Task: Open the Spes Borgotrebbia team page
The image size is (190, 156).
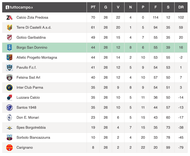Action: coord(31,128)
